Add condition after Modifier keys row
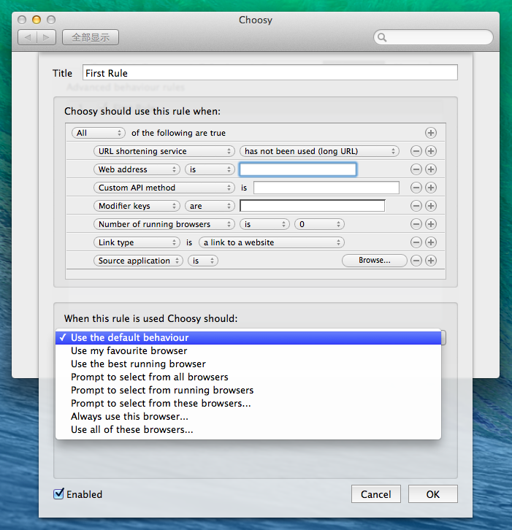Screen dimensions: 512x530 pos(431,206)
